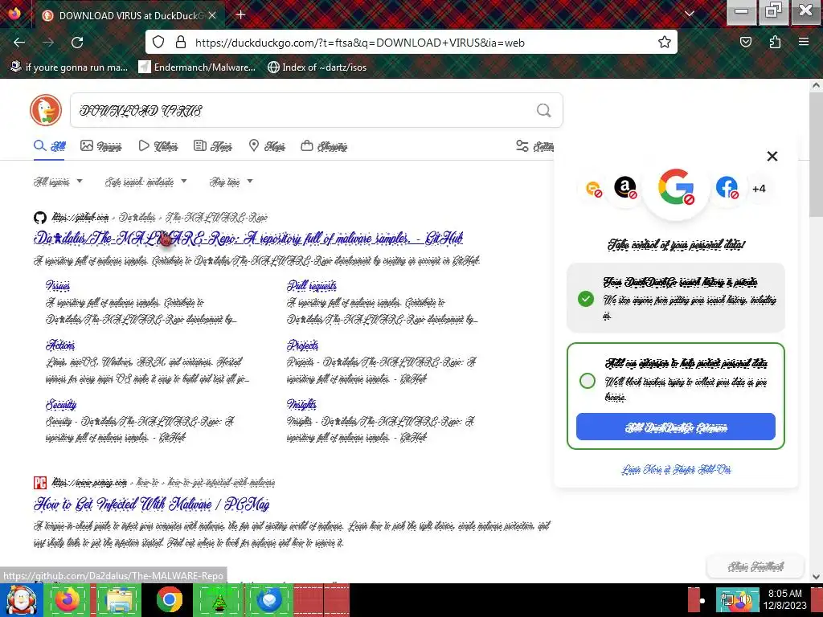This screenshot has height=617, width=823.
Task: Open Firefox from the taskbar
Action: coord(68,600)
